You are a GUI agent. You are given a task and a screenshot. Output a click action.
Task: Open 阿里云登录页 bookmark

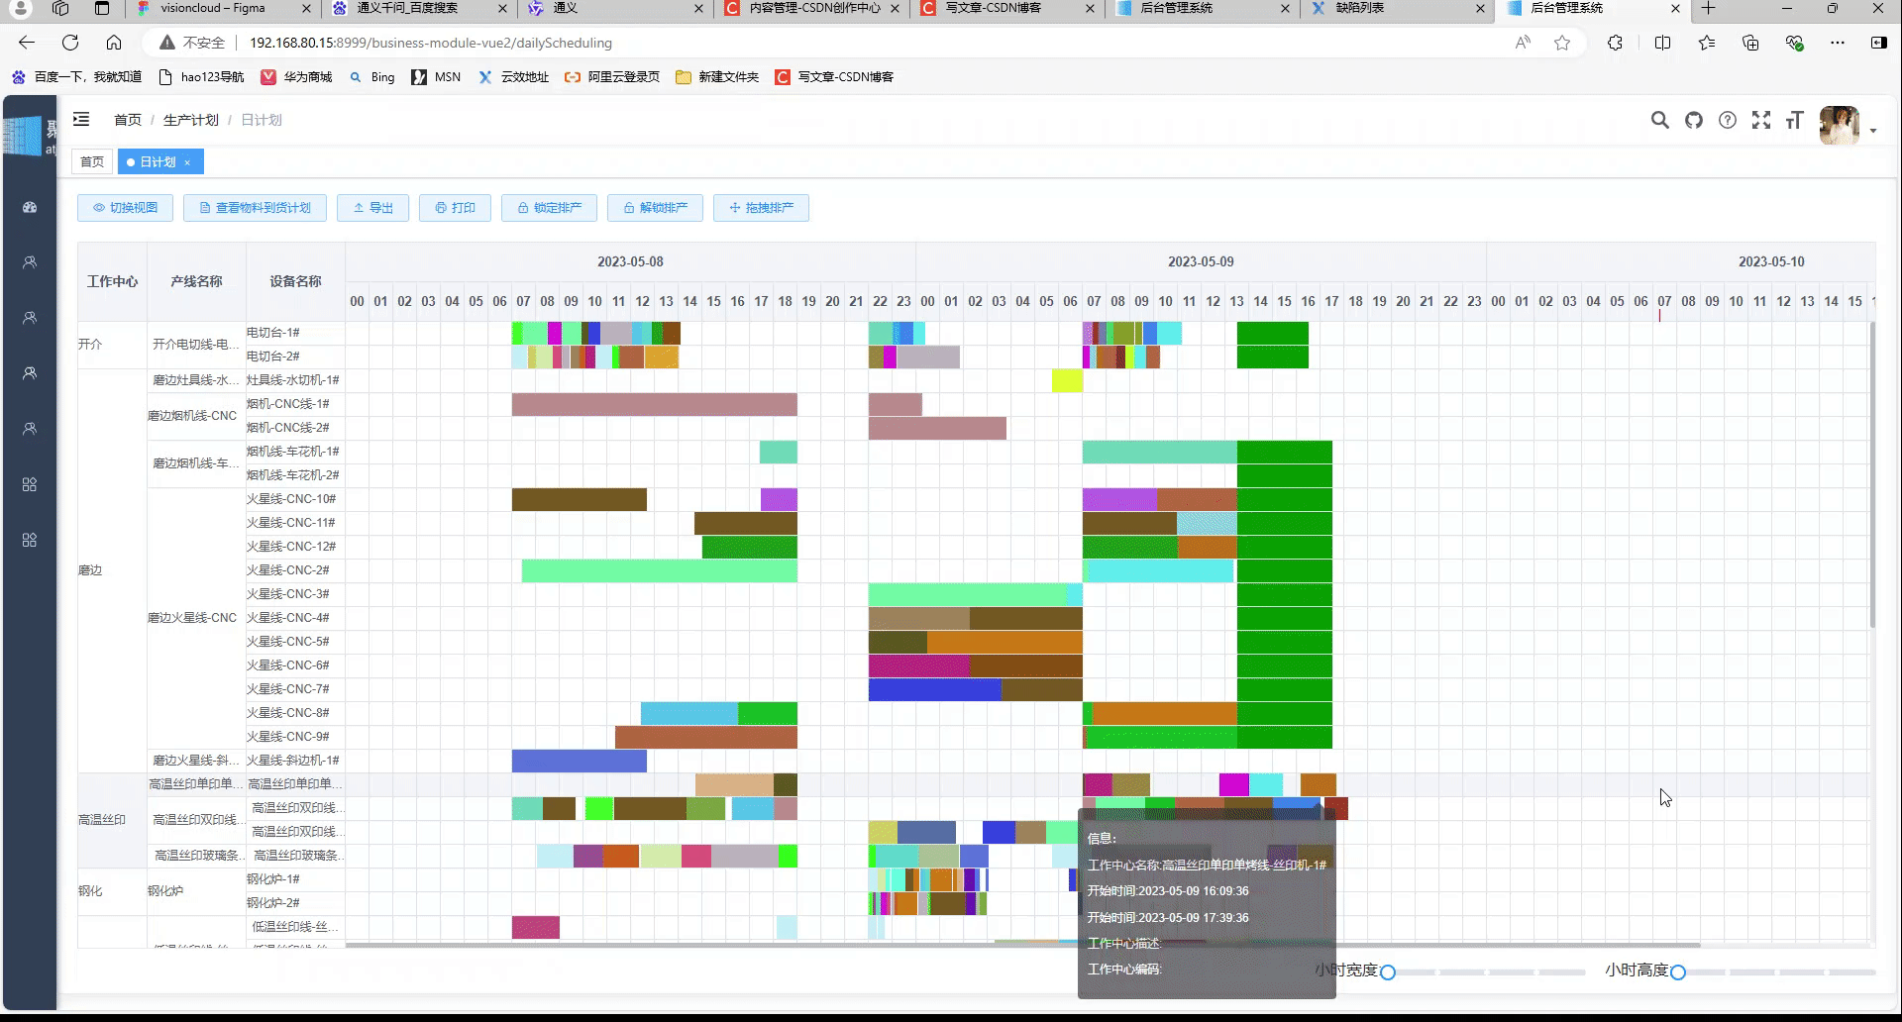click(x=612, y=76)
